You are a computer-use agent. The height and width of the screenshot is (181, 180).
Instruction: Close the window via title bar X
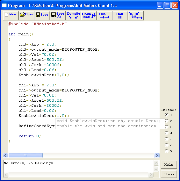pos(175,5)
